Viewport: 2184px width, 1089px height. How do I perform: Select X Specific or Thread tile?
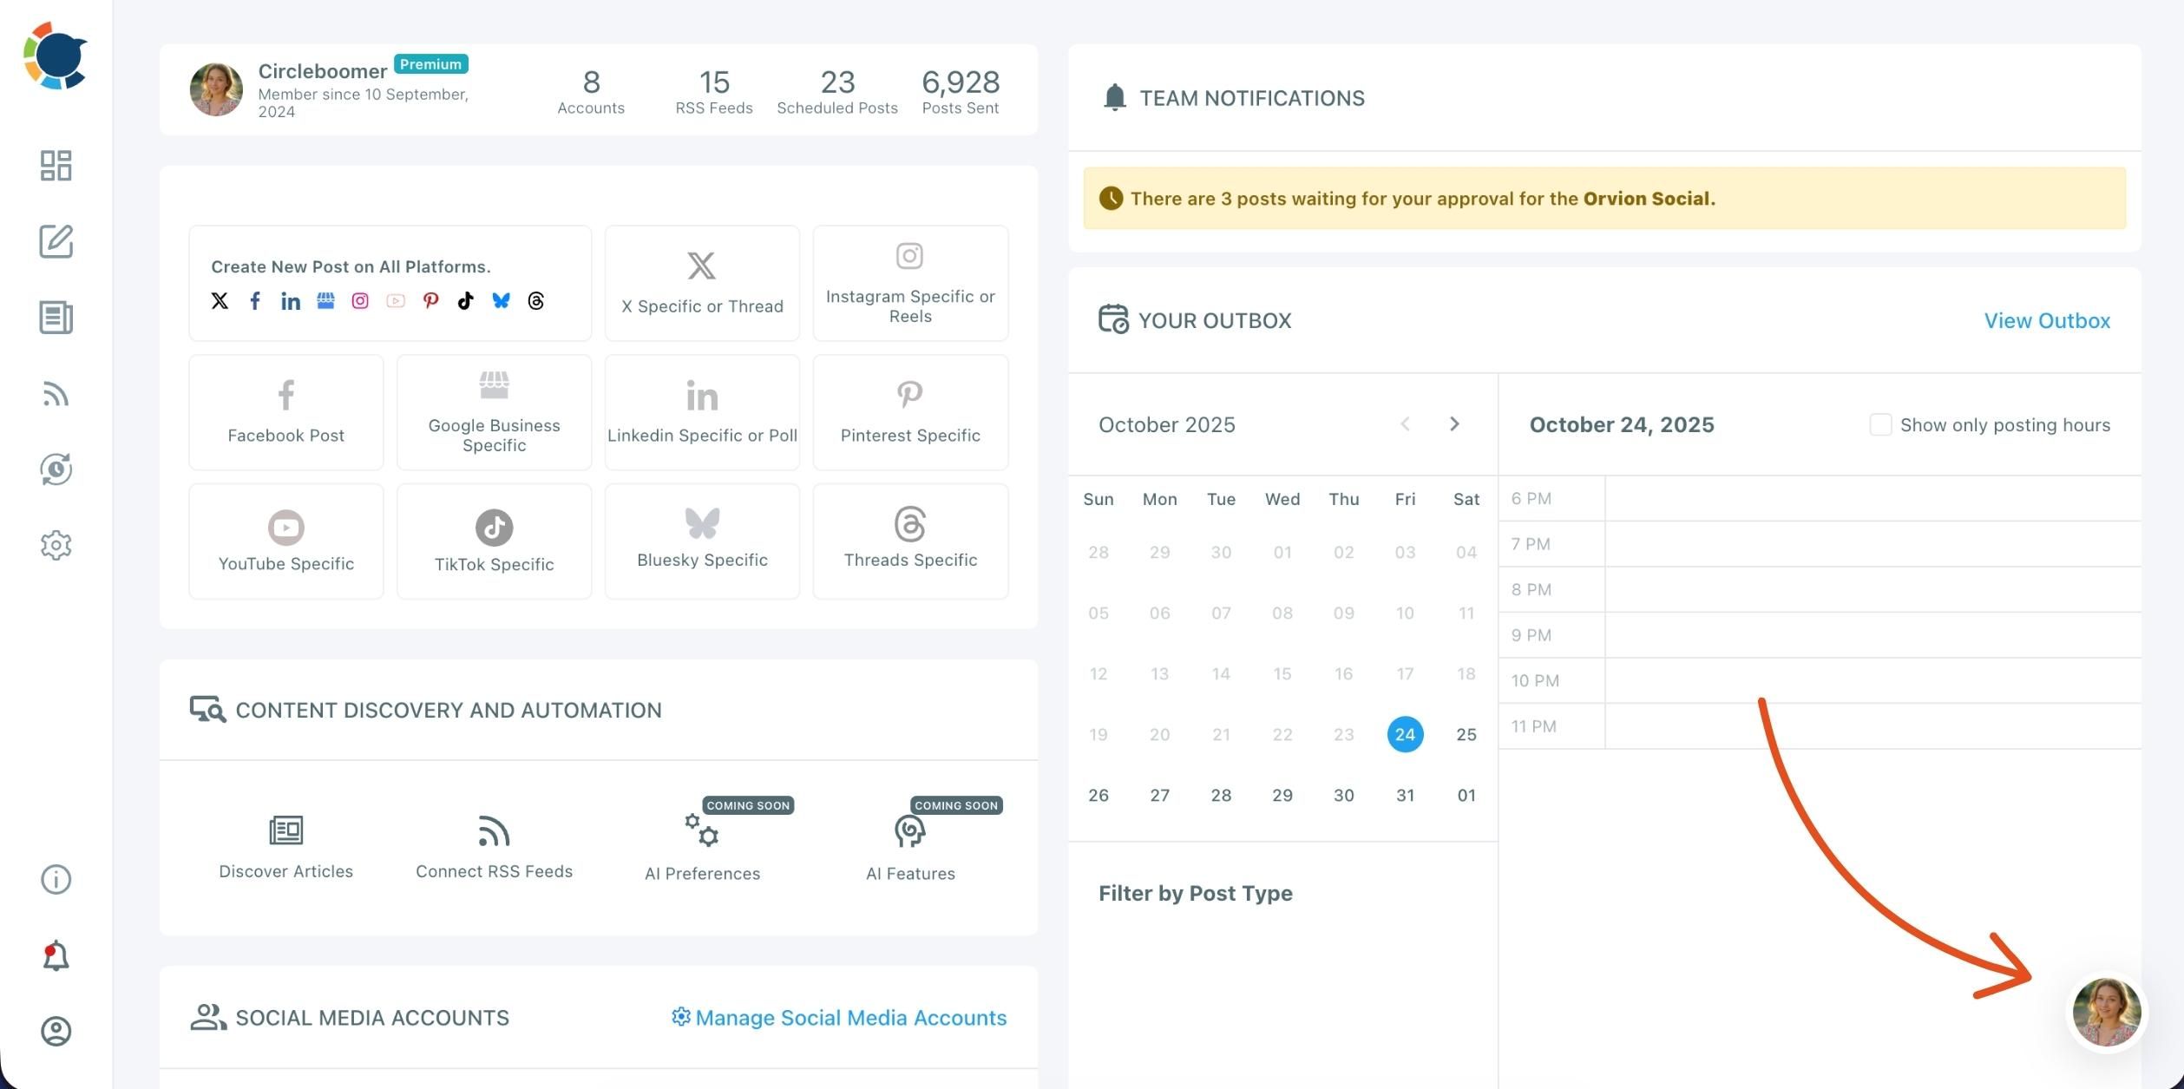[x=702, y=283]
